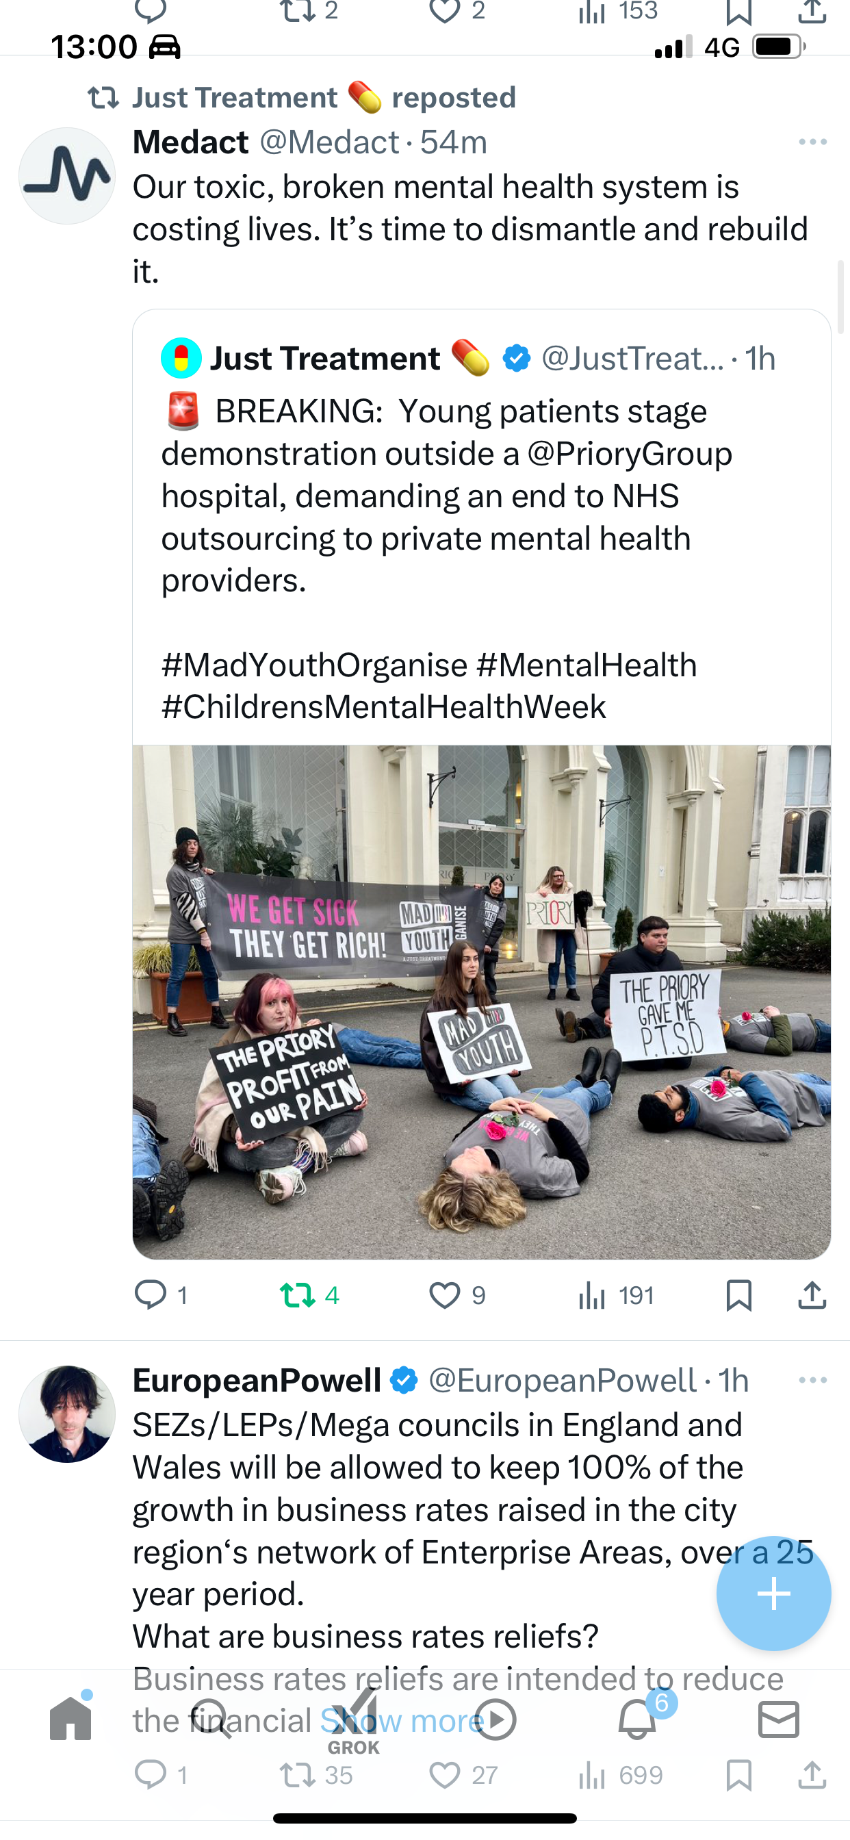Image resolution: width=850 pixels, height=1840 pixels.
Task: Share the Medact post via share icon
Action: 812,1295
